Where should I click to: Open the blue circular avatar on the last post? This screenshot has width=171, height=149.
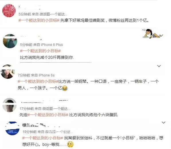pos(12,128)
